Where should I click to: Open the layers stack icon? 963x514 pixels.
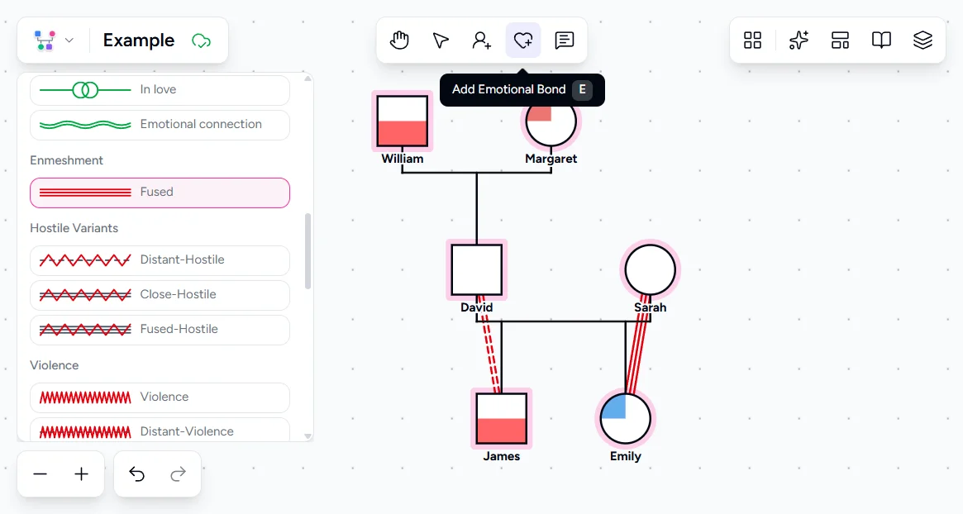922,40
